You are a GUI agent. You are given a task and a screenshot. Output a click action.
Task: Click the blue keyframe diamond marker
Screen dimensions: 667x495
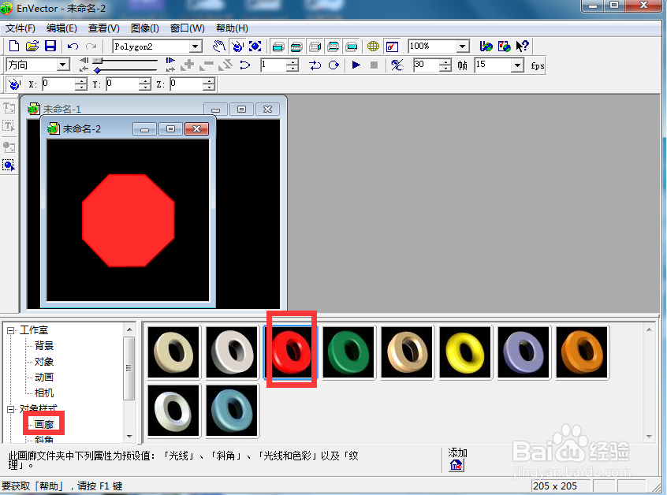98,70
